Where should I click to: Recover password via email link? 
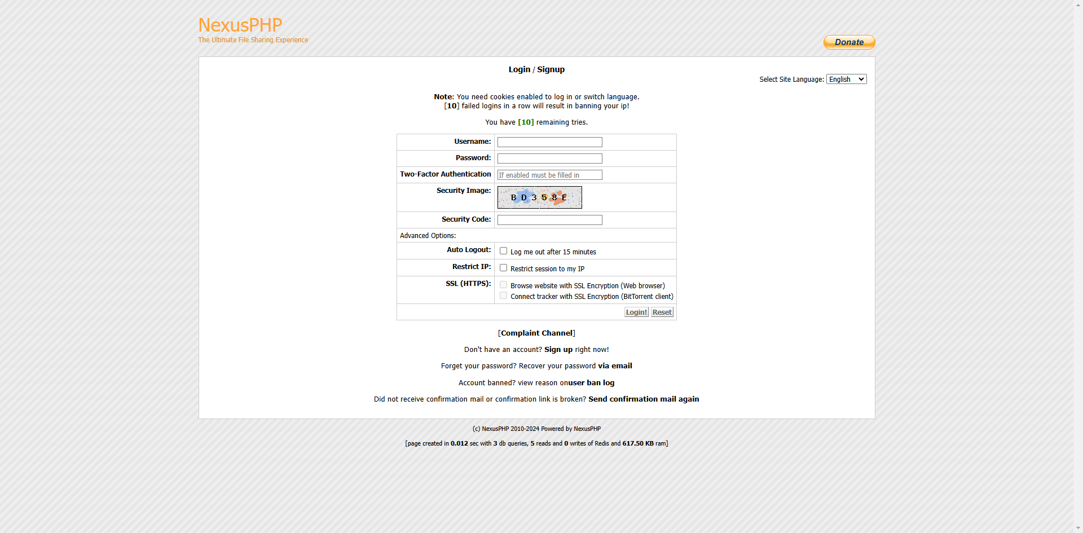(615, 366)
